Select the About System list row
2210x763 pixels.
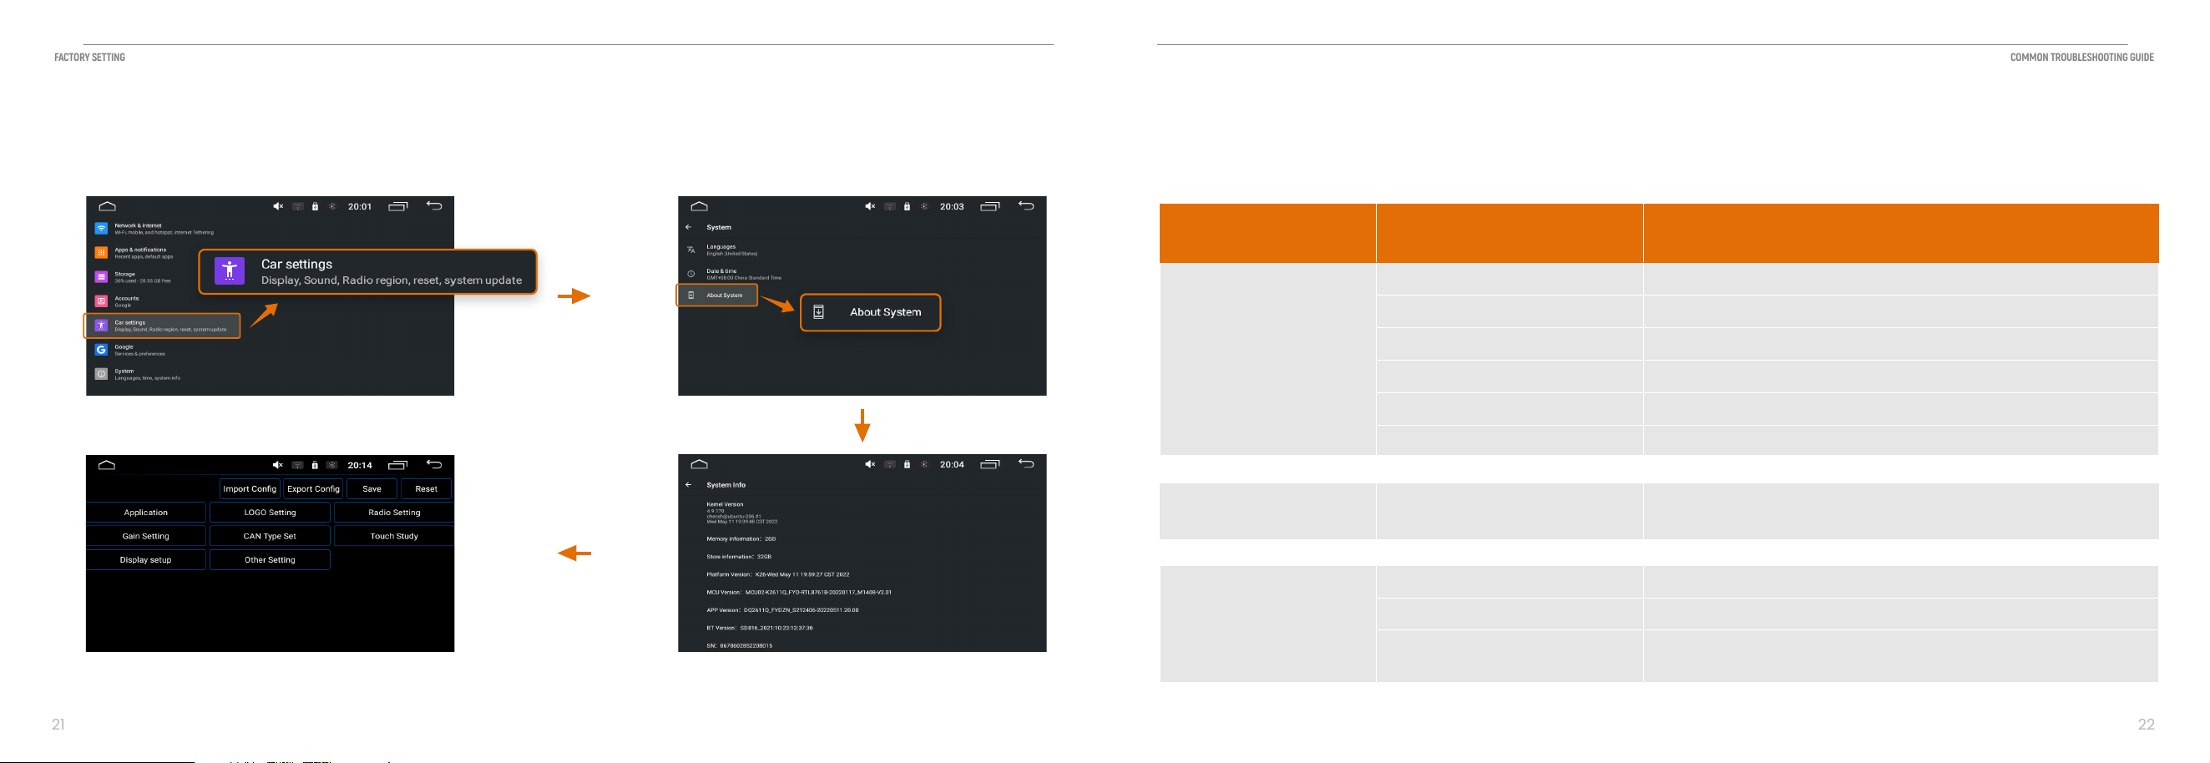tap(717, 296)
